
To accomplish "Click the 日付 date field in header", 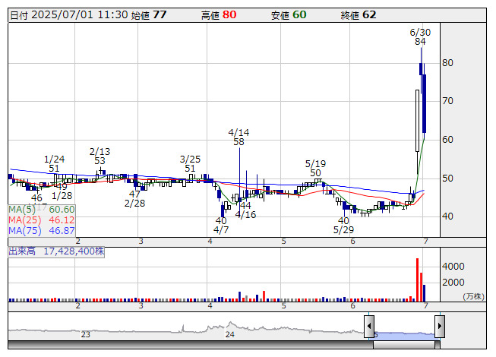I will [68, 14].
